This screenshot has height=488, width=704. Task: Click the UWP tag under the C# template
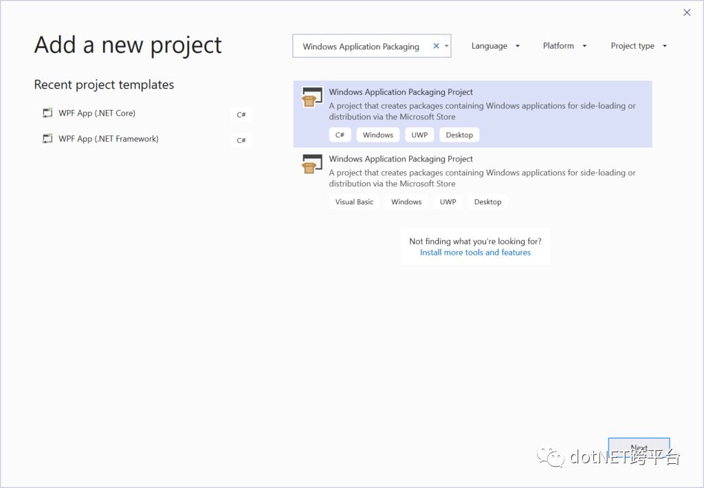coord(419,135)
